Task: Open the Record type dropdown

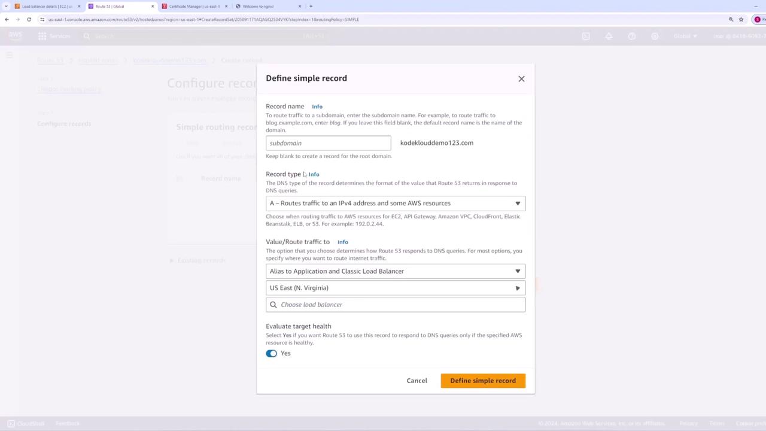Action: (x=395, y=203)
